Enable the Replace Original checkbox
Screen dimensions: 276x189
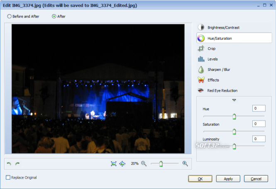[x=8, y=177]
